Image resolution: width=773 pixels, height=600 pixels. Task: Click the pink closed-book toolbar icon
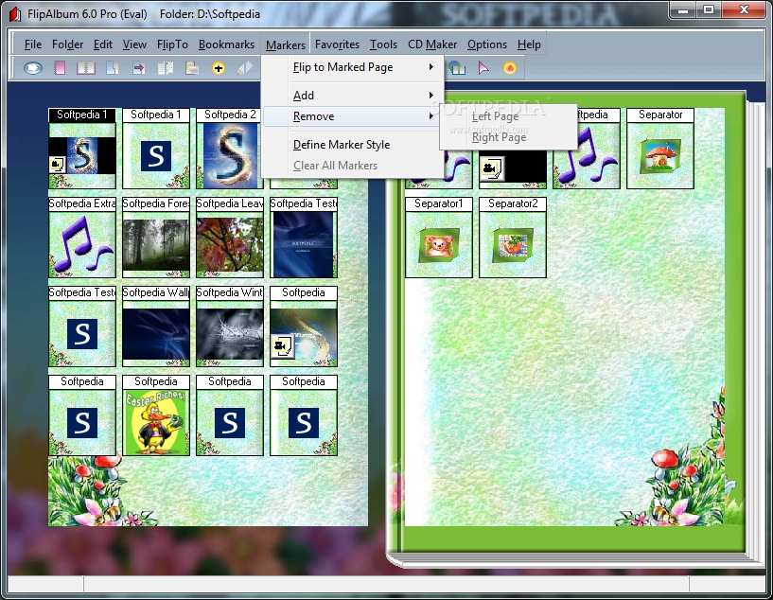click(60, 67)
